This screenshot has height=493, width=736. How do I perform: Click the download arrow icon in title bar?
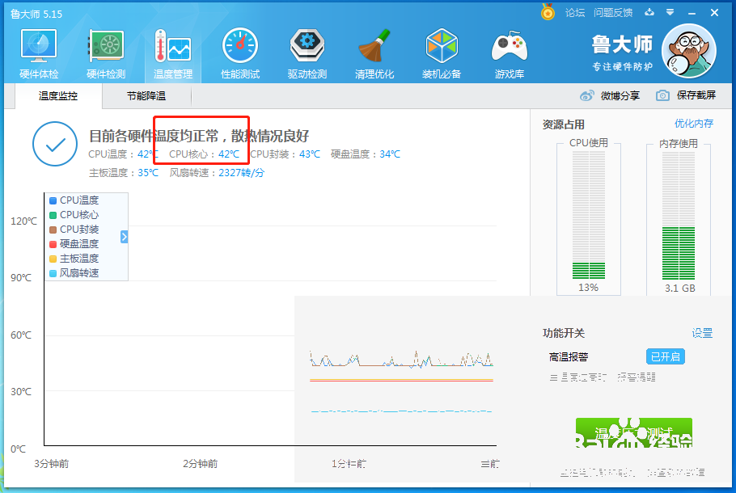649,12
